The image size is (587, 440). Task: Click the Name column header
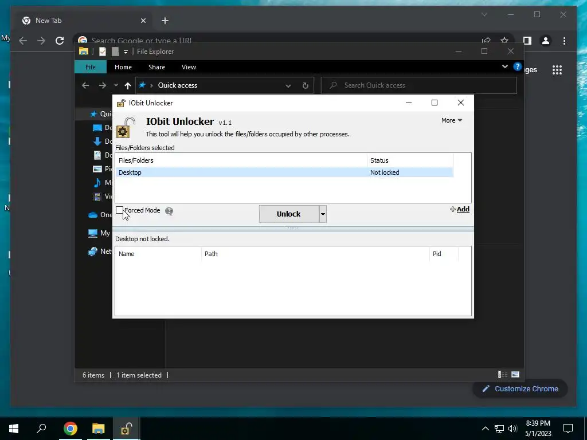coord(158,254)
